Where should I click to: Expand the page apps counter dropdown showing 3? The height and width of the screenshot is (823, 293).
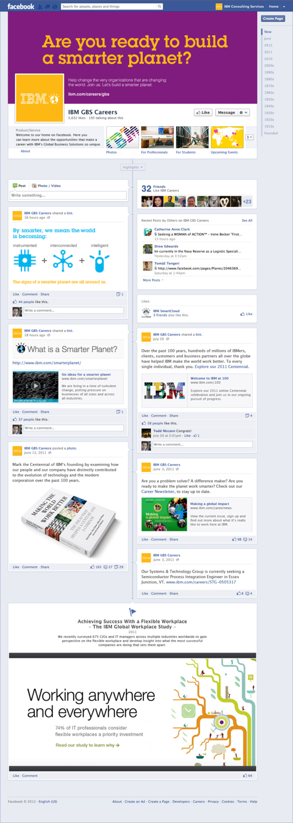tap(249, 137)
